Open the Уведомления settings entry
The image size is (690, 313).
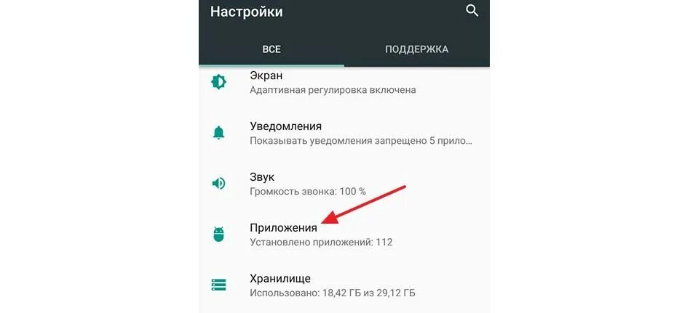point(344,133)
